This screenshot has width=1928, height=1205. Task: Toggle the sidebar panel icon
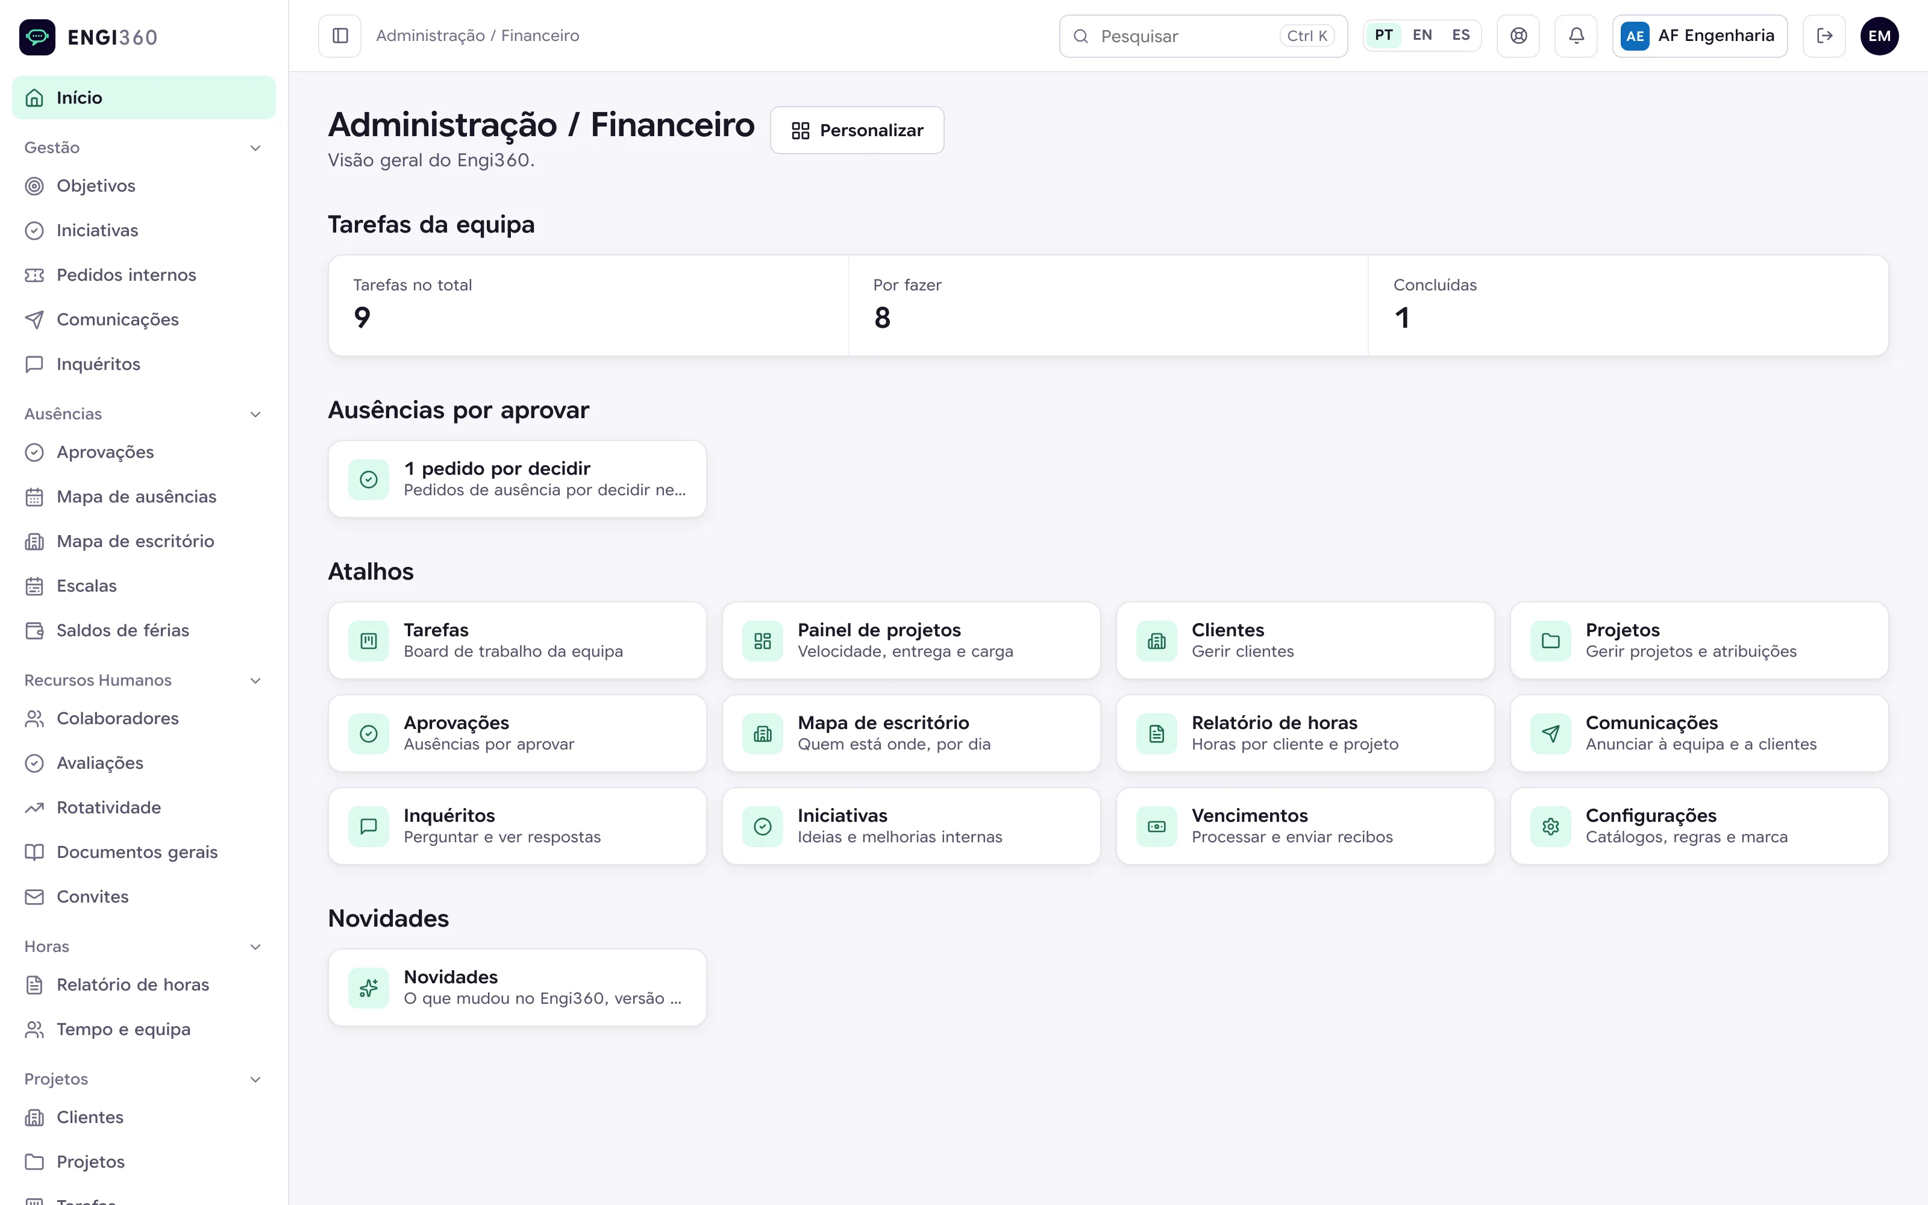tap(340, 36)
